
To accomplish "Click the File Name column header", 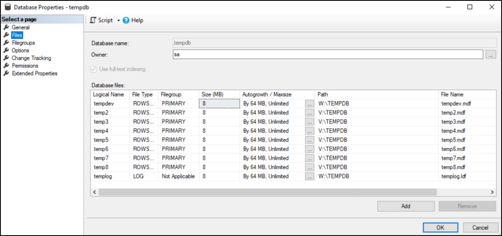I will [467, 95].
